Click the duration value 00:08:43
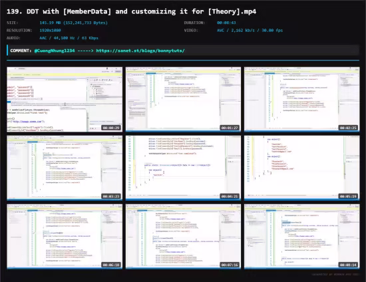 [226, 23]
